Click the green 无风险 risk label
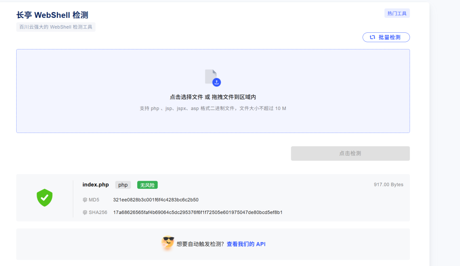 [147, 185]
